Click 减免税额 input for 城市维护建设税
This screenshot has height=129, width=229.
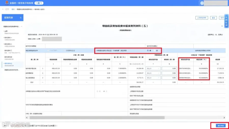[169, 68]
